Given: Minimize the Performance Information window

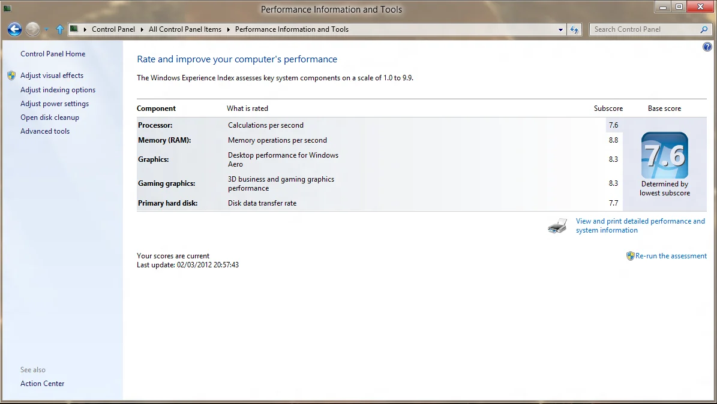Looking at the screenshot, I should pyautogui.click(x=663, y=7).
